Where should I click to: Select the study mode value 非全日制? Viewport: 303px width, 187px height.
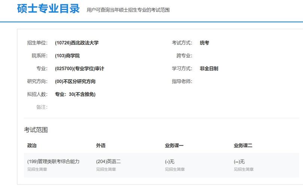pos(209,68)
